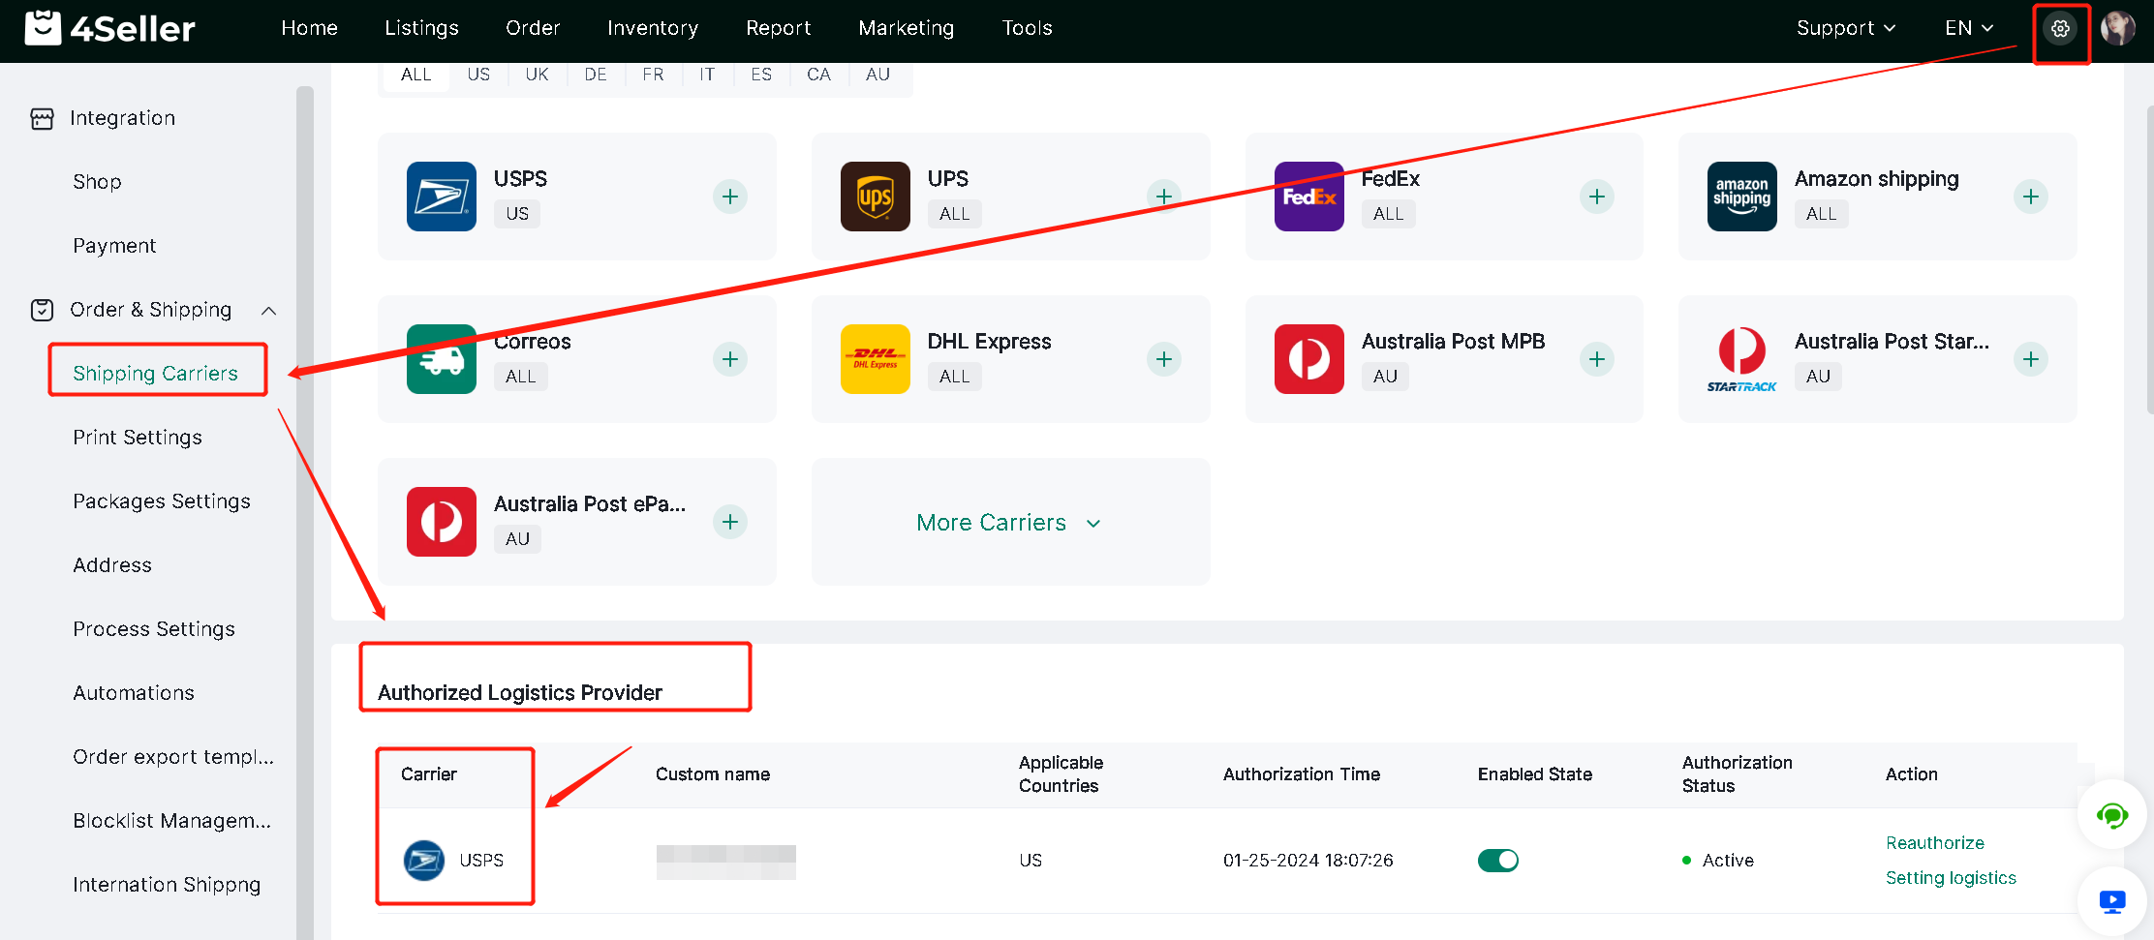The height and width of the screenshot is (940, 2154).
Task: Add the USPS carrier with plus
Action: 730,197
